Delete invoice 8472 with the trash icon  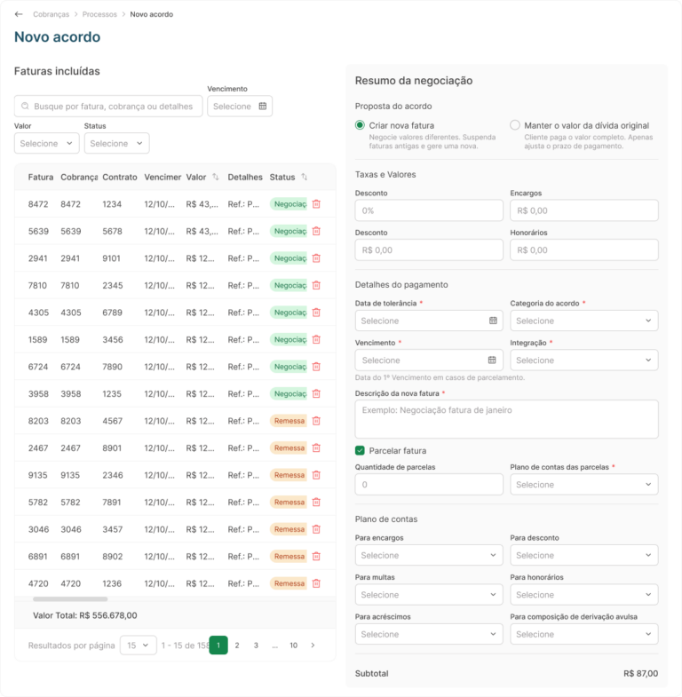pos(316,204)
